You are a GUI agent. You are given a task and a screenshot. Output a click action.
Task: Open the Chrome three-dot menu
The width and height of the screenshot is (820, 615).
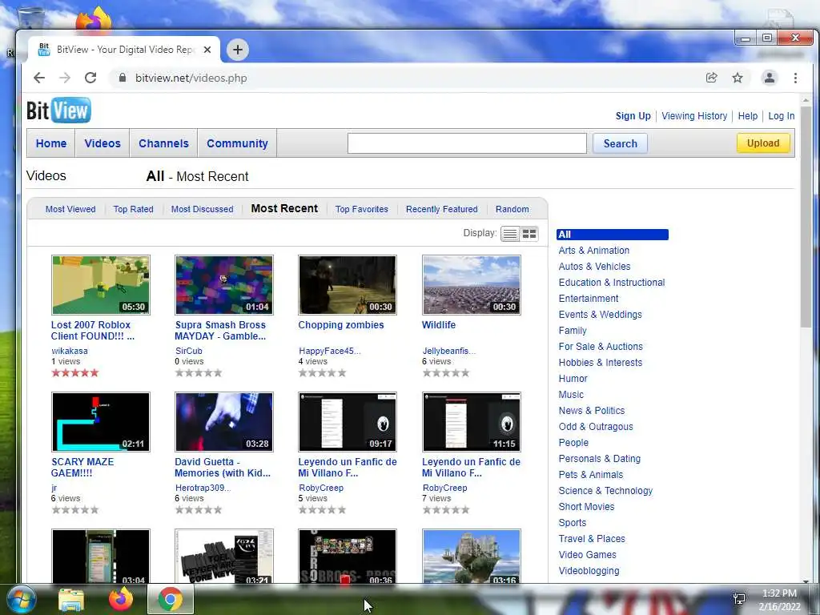(795, 78)
